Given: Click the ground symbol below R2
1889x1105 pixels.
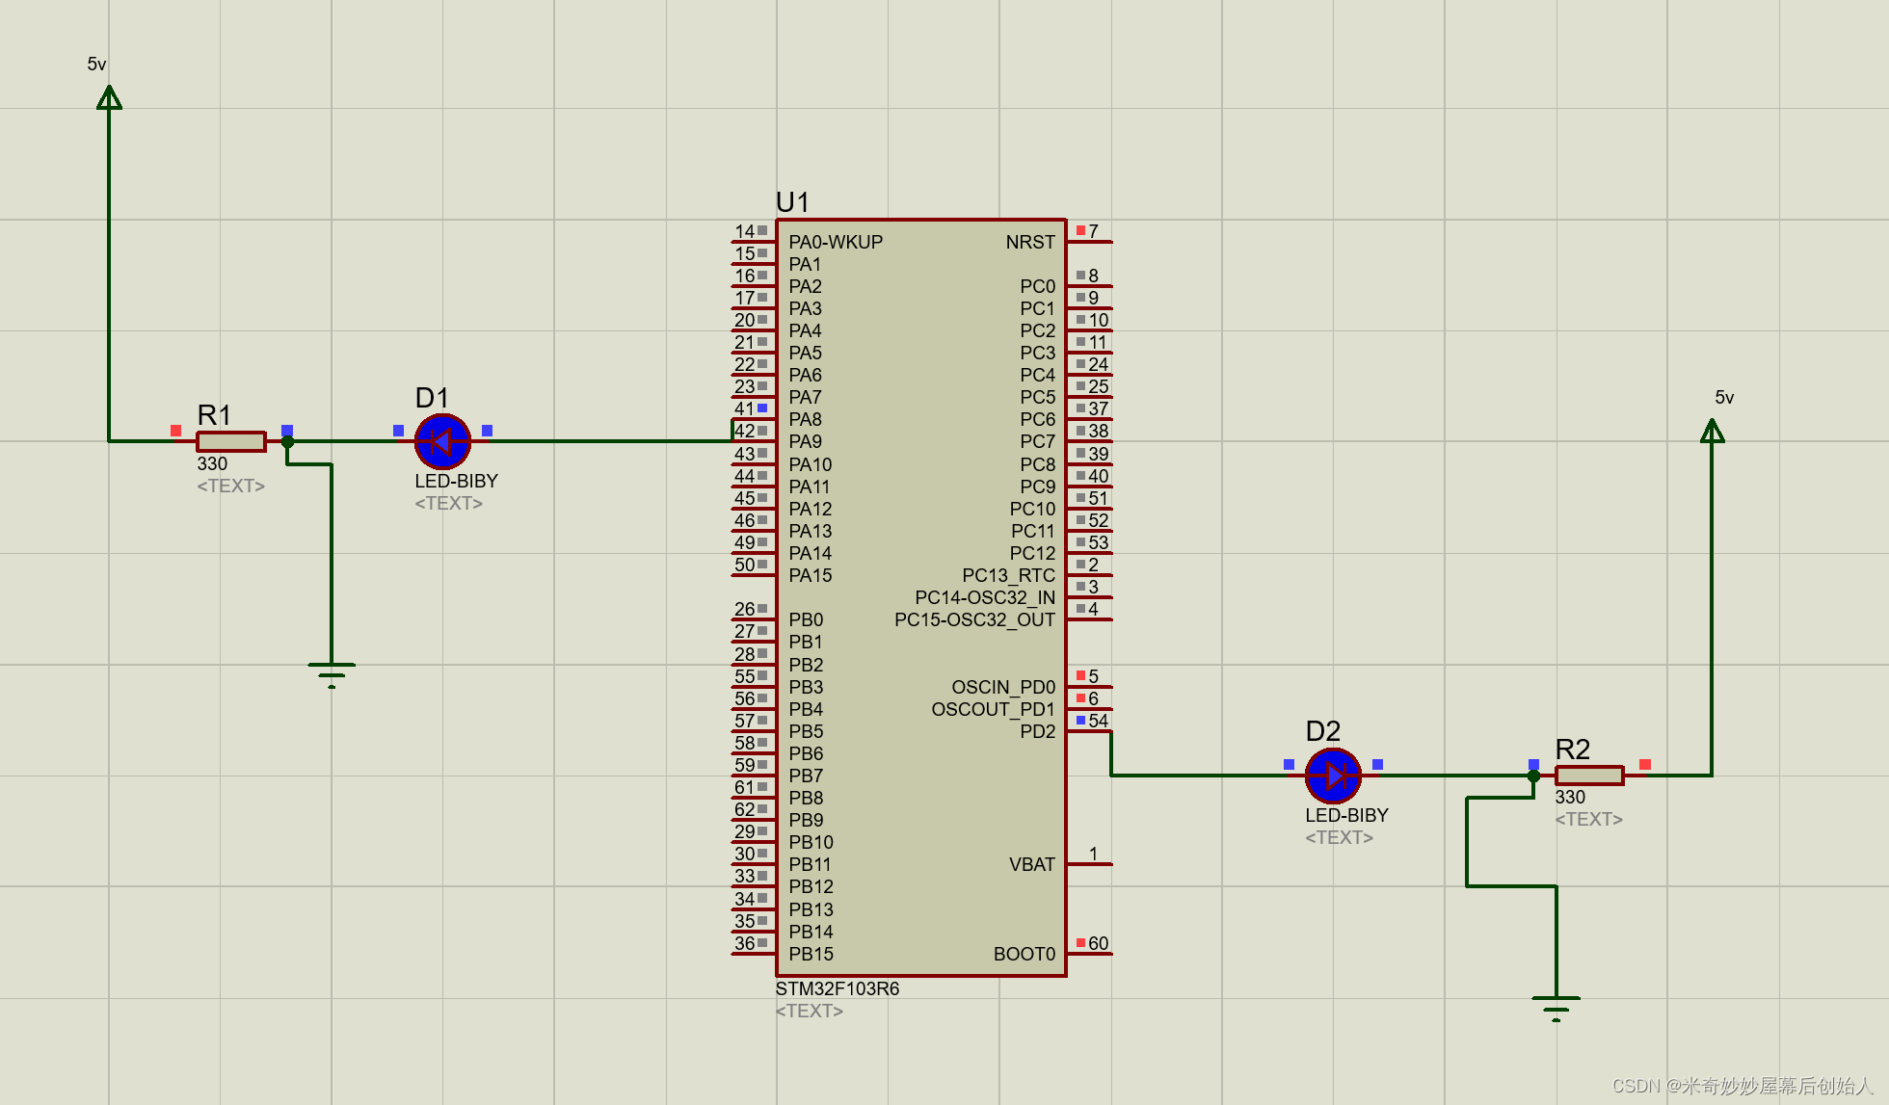Looking at the screenshot, I should click(x=1556, y=1008).
